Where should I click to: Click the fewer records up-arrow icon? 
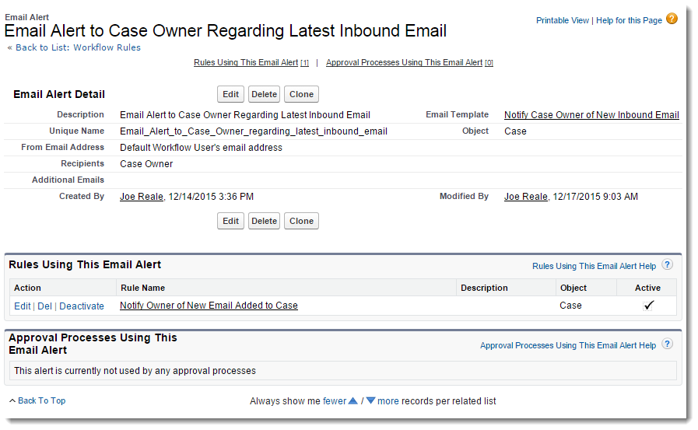pyautogui.click(x=353, y=400)
